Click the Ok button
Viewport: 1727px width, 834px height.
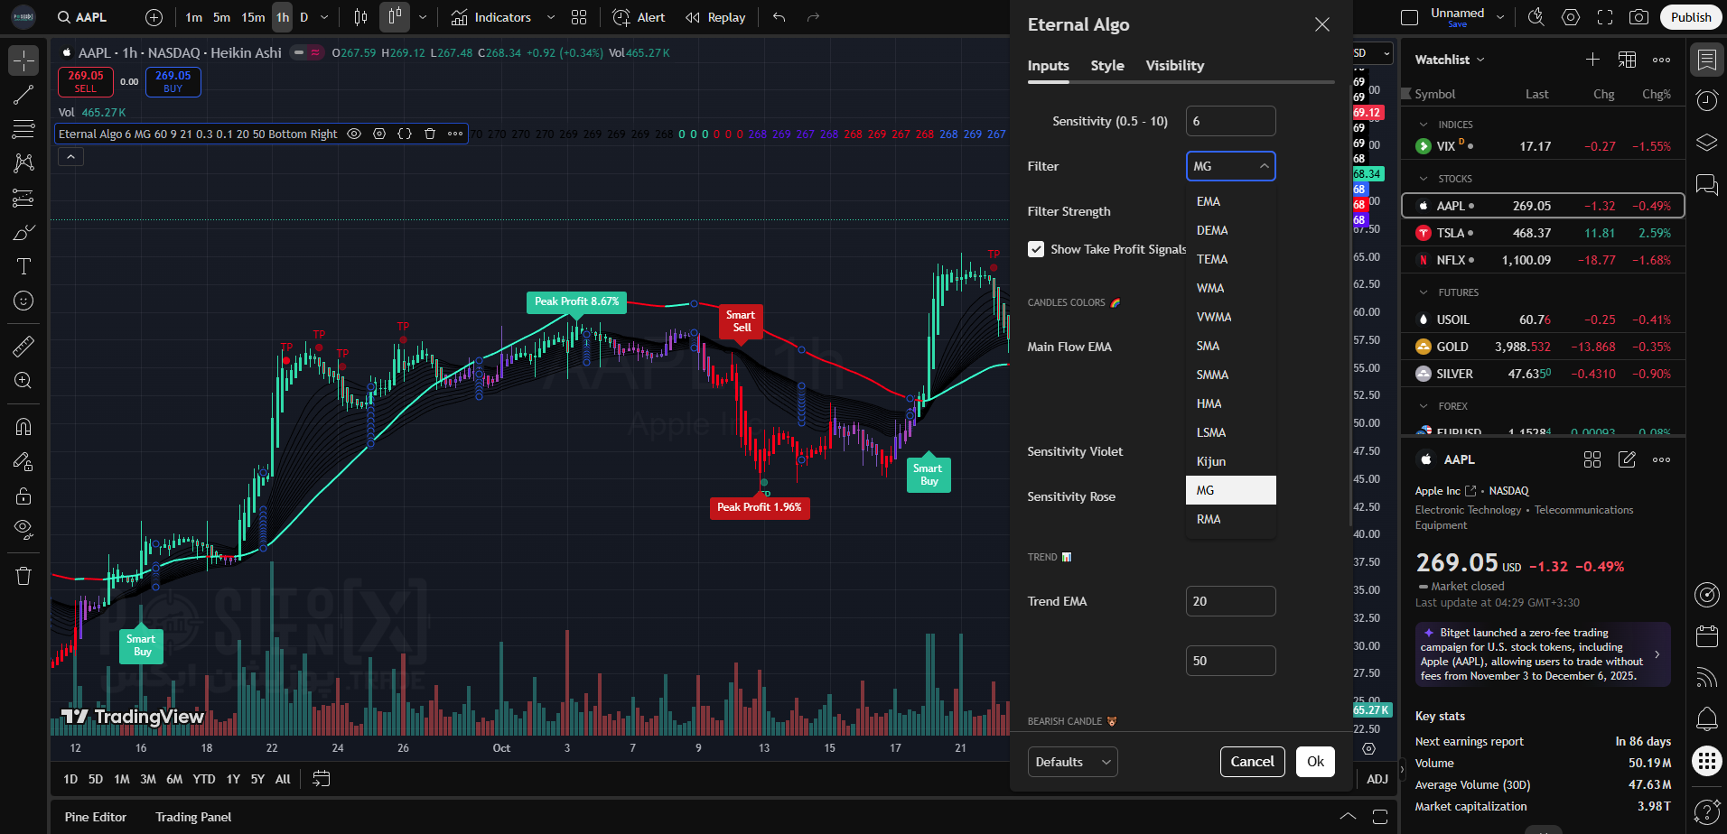[1314, 762]
